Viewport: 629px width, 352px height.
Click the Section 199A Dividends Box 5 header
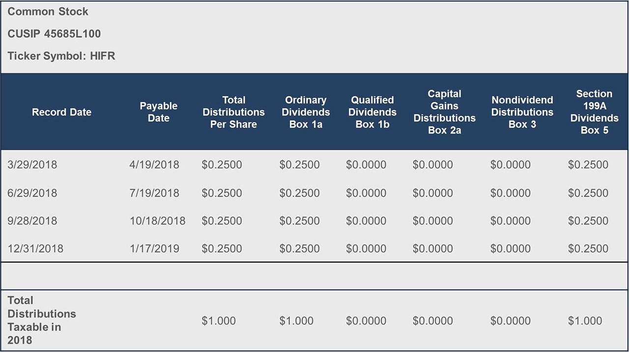pyautogui.click(x=594, y=112)
